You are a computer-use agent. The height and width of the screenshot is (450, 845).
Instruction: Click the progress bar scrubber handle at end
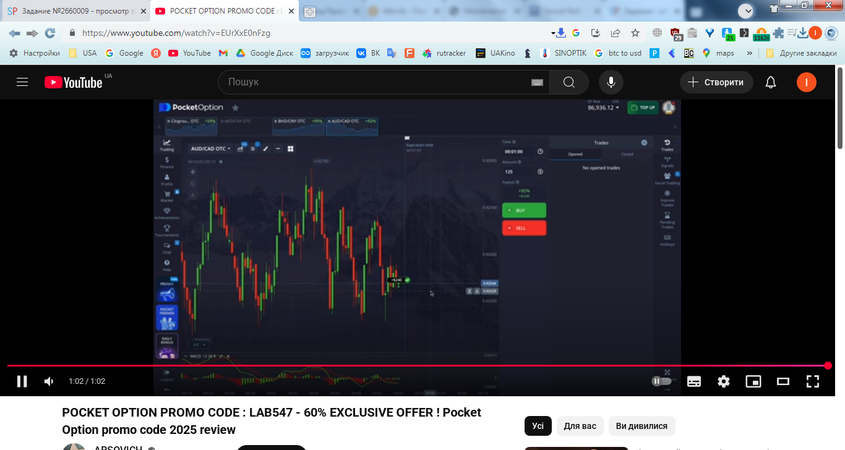click(x=828, y=366)
